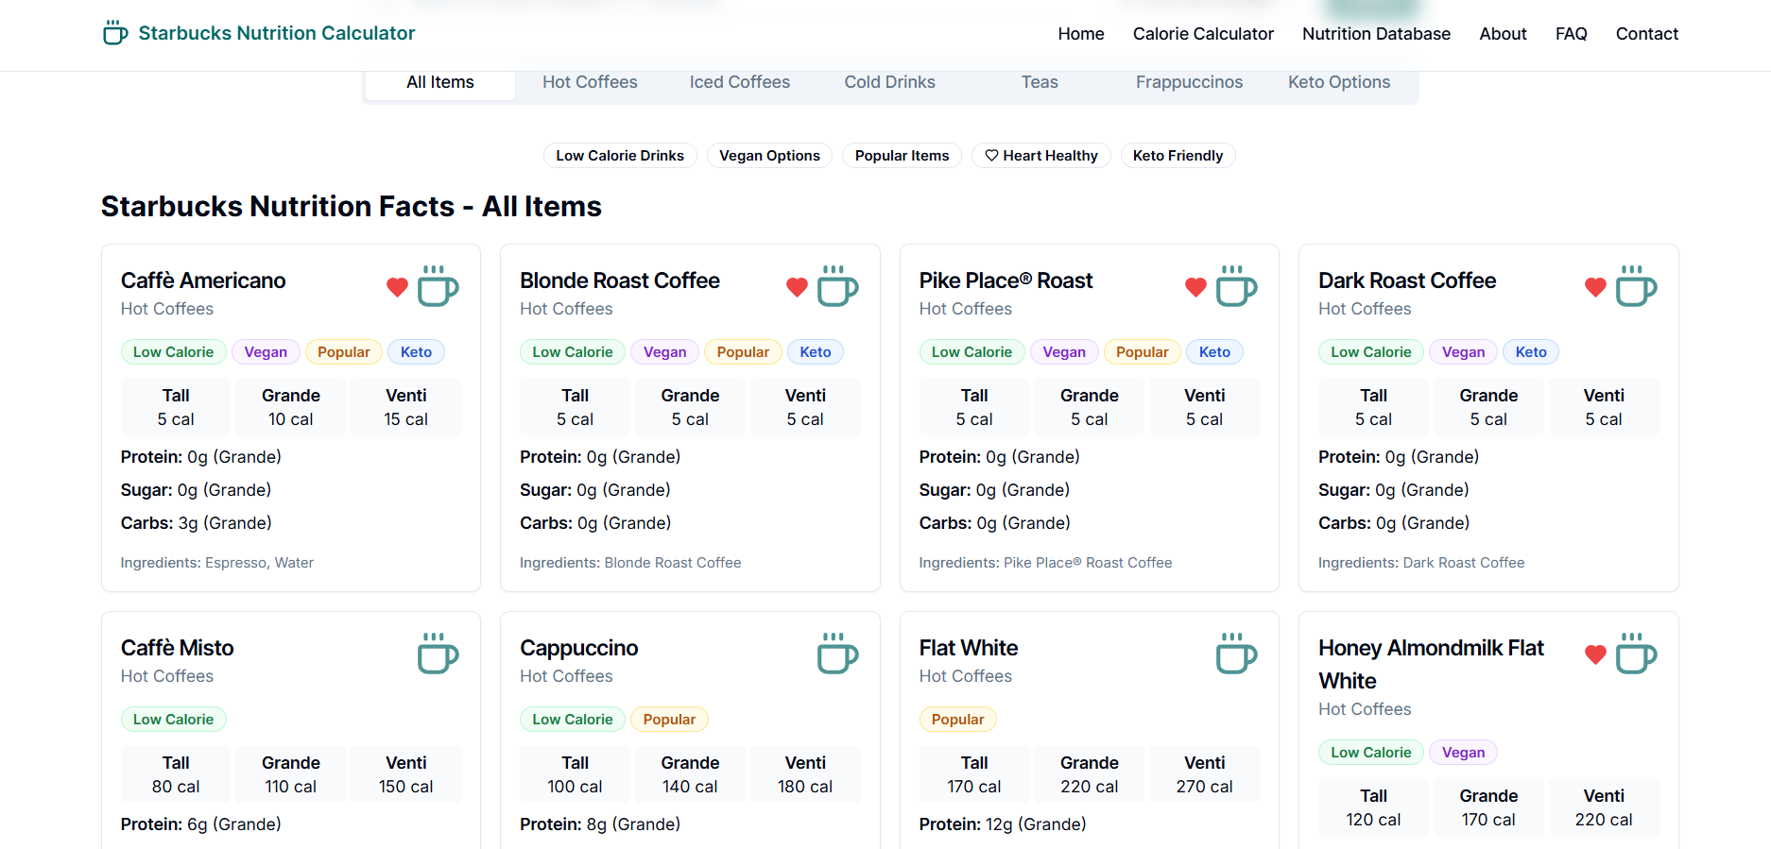The height and width of the screenshot is (849, 1771).
Task: Click the cup icon on Caffè Misto card
Action: [x=438, y=654]
